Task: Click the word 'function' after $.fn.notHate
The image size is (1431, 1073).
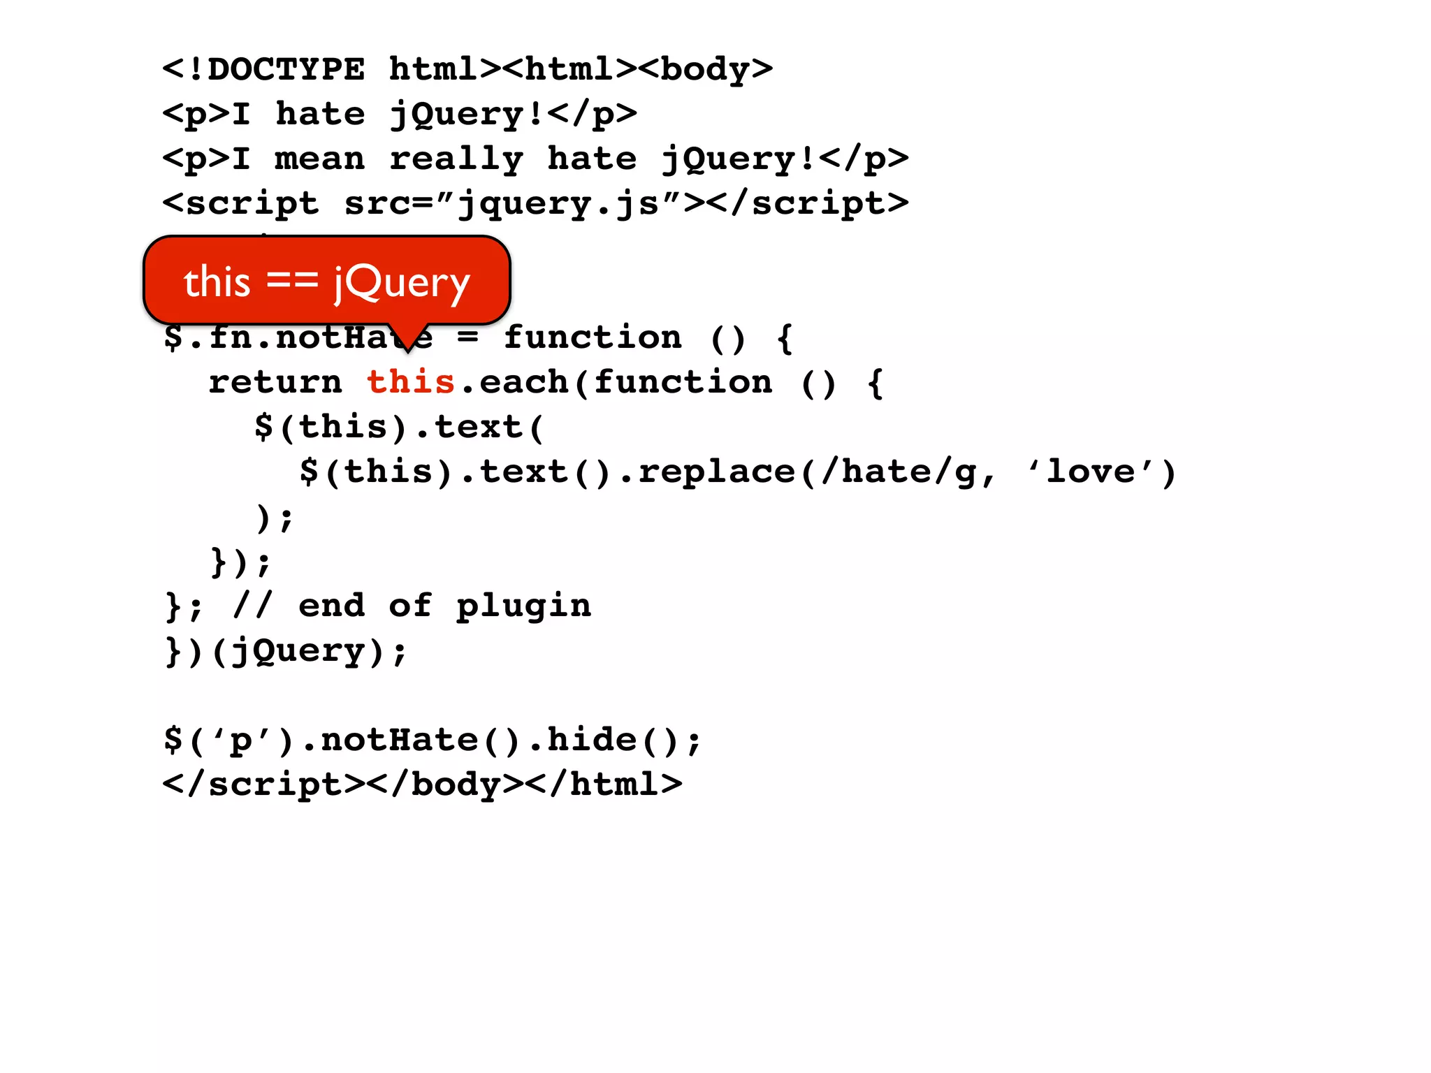Action: coord(593,337)
